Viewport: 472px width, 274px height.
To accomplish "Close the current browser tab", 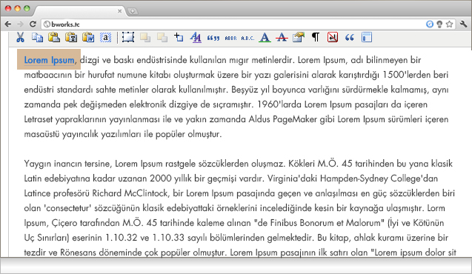I will [x=119, y=11].
